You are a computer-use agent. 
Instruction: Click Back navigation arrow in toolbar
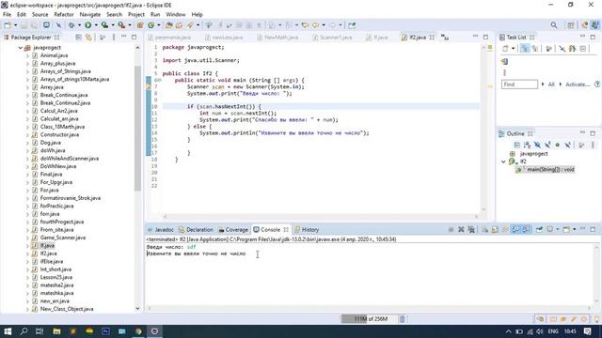point(316,25)
